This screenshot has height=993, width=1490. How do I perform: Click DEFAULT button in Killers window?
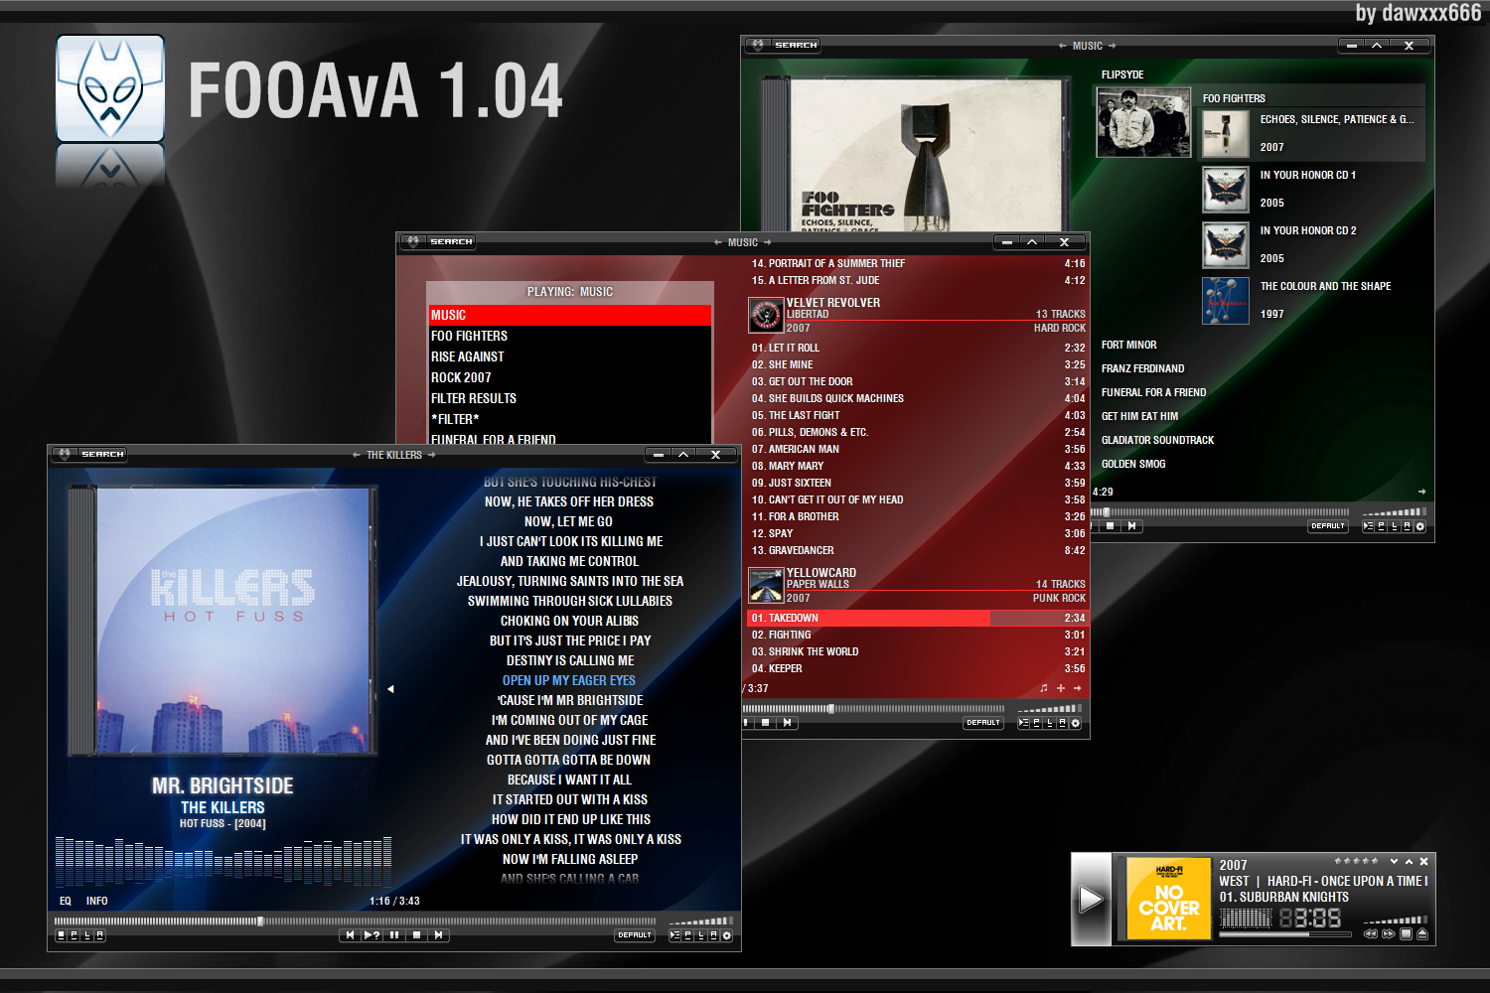click(x=635, y=934)
